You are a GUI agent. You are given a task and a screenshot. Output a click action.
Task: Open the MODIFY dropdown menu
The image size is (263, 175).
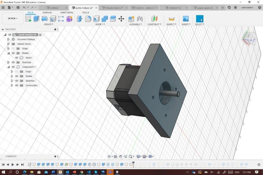click(100, 24)
